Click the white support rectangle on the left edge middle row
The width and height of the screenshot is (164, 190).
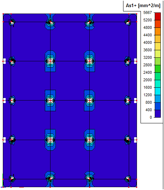5,101
